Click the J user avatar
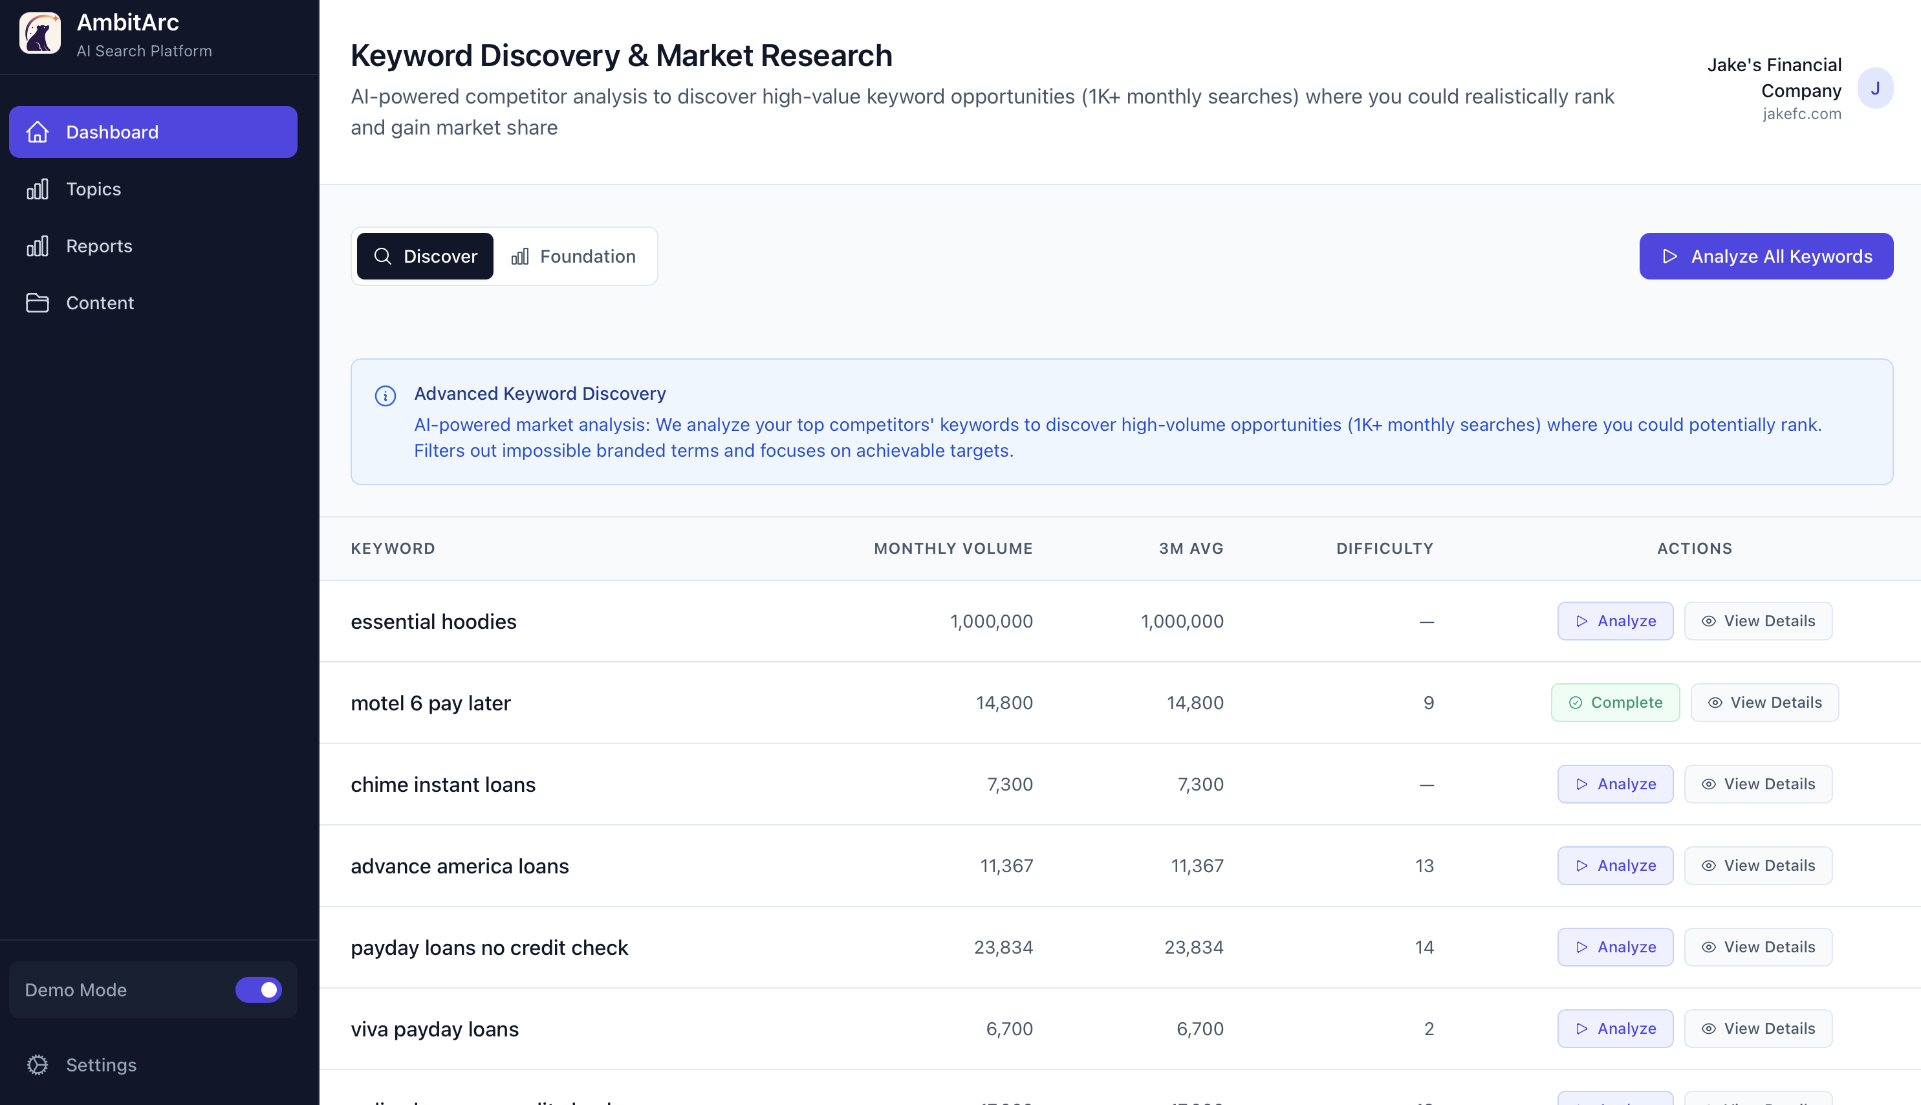 (1874, 88)
